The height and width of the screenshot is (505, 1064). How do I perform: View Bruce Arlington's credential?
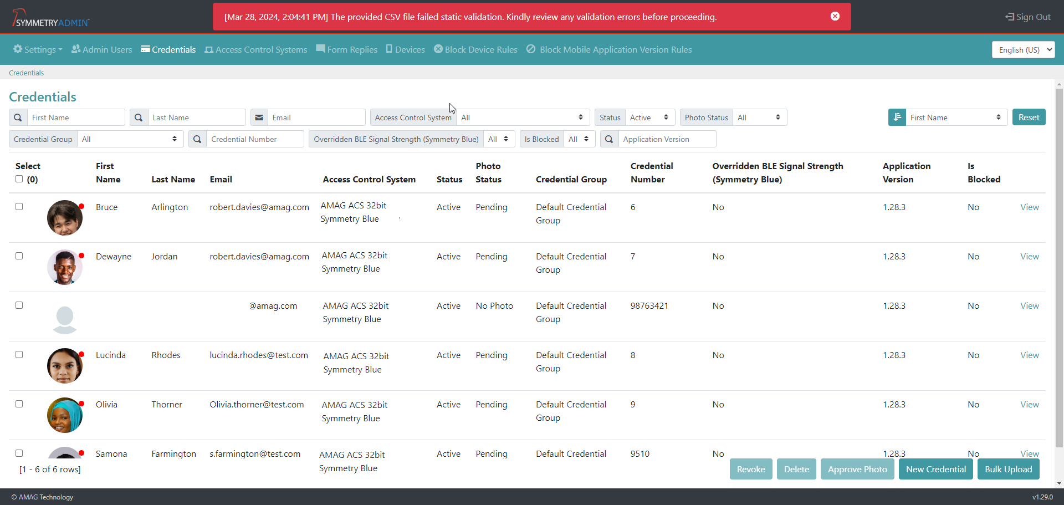[x=1030, y=207]
